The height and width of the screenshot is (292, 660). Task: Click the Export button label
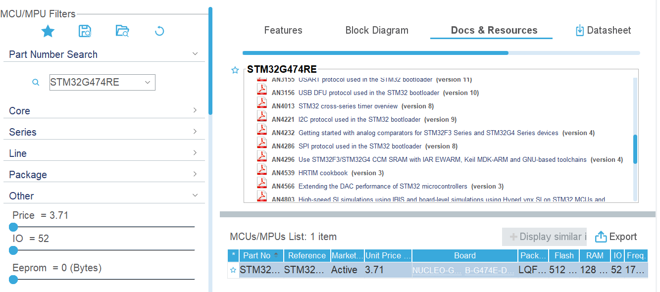click(x=623, y=237)
